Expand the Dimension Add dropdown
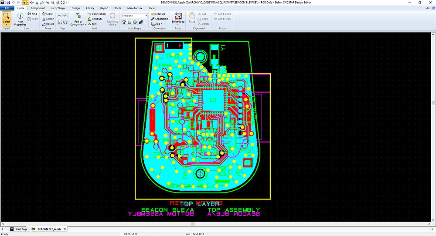Viewport: 436px width, 236px height. [x=157, y=24]
